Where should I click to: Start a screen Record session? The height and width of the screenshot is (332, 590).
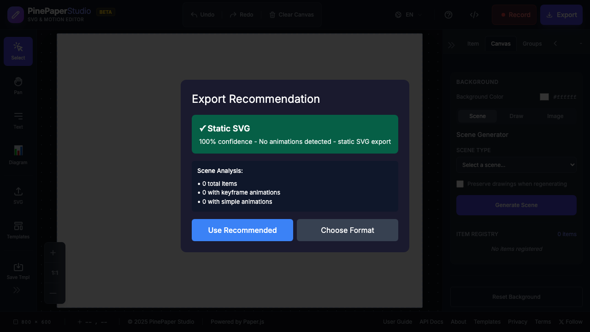[x=514, y=14]
